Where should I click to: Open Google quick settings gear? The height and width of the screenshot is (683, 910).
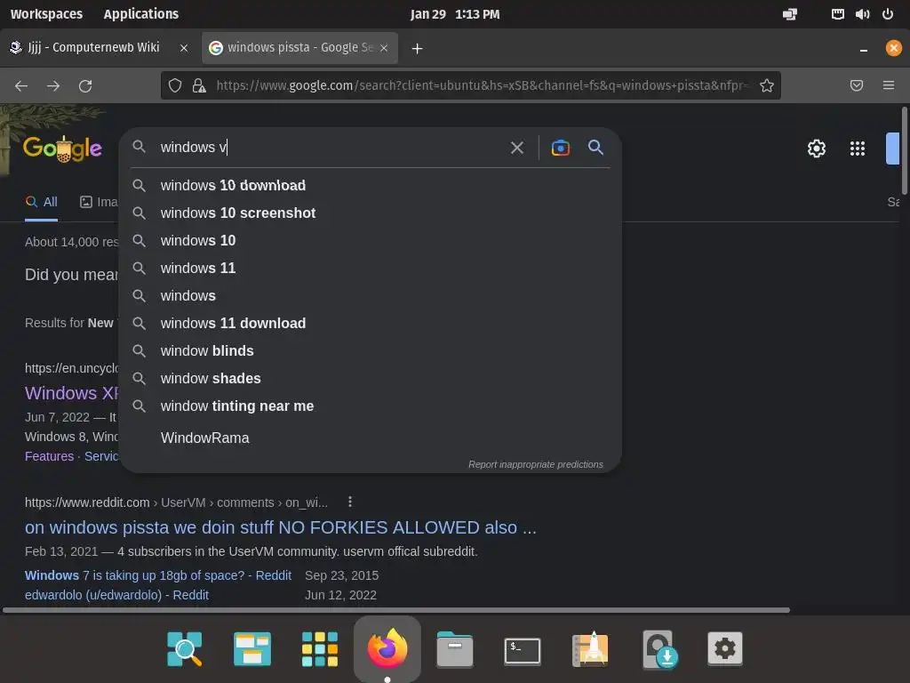coord(817,149)
